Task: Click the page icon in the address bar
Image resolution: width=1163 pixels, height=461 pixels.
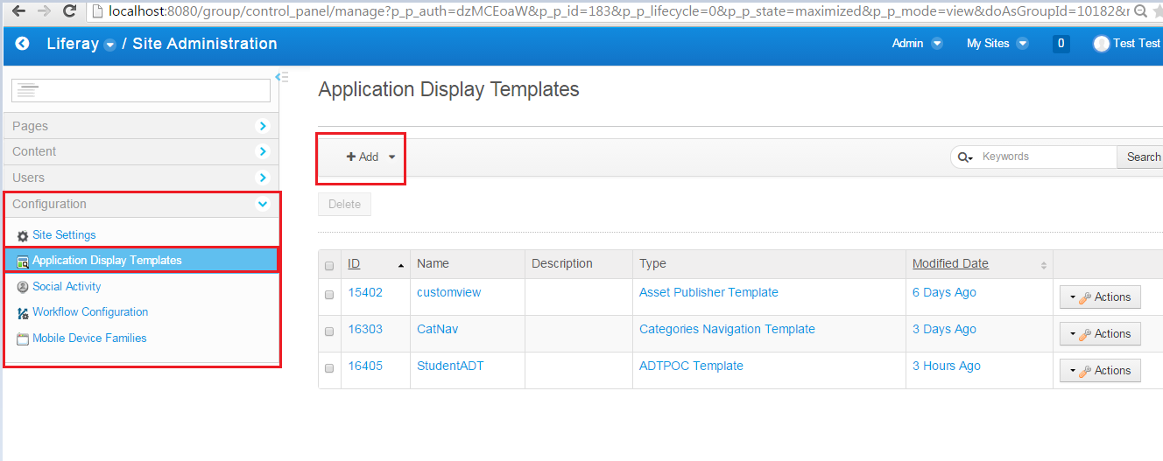Action: tap(97, 11)
